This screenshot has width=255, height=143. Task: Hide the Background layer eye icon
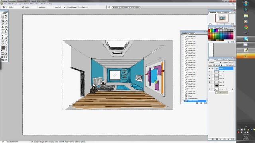click(210, 89)
